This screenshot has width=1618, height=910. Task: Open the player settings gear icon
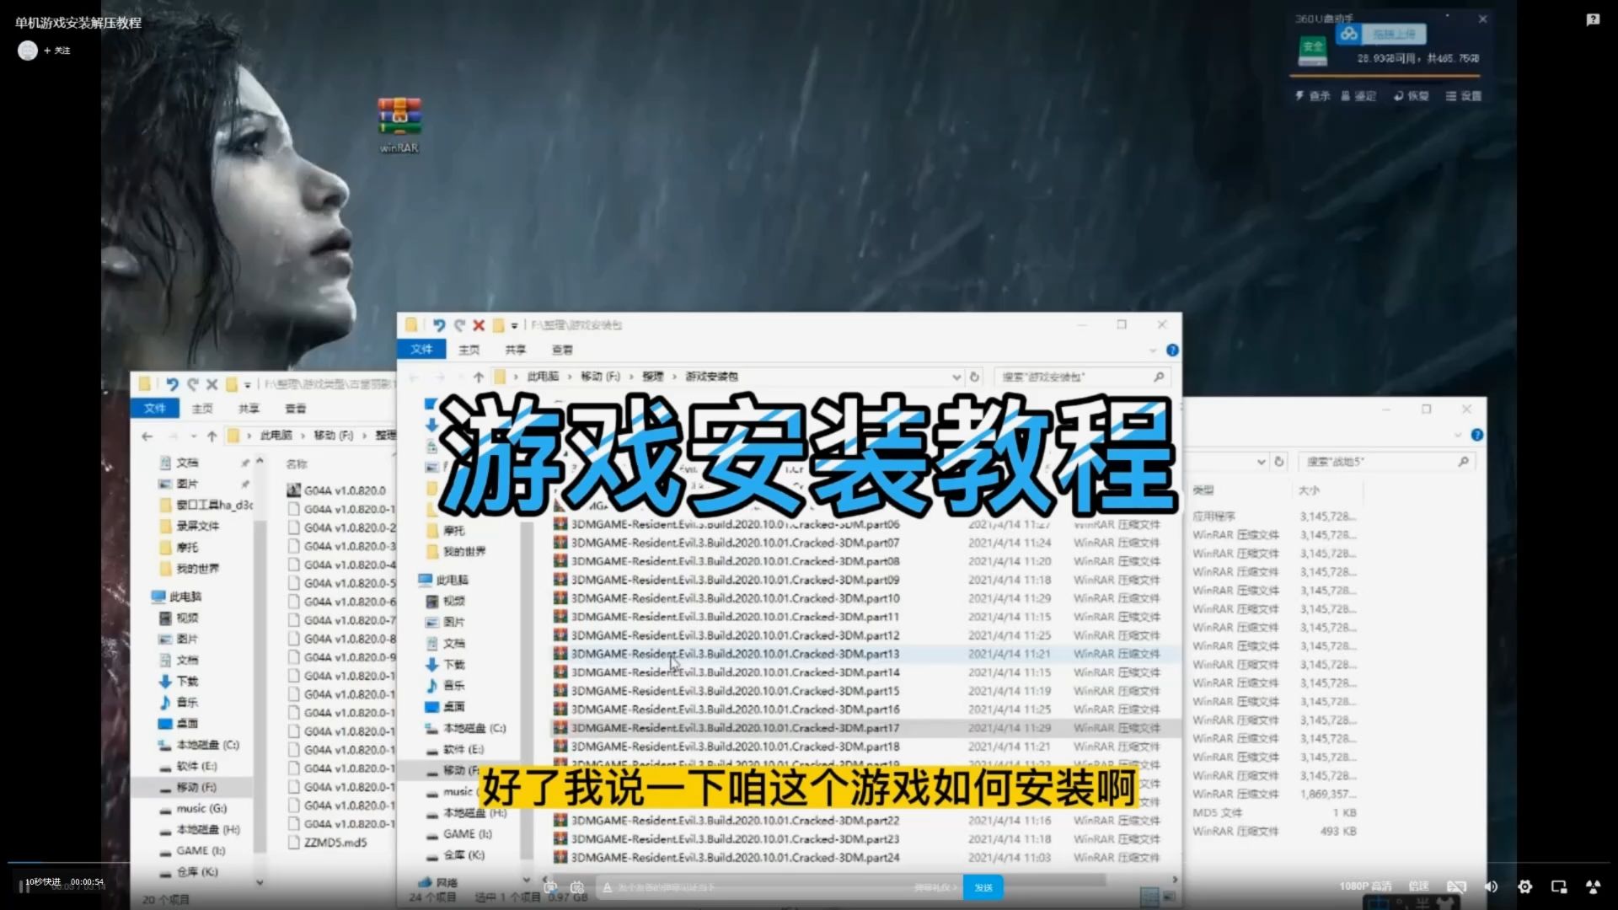tap(1524, 886)
